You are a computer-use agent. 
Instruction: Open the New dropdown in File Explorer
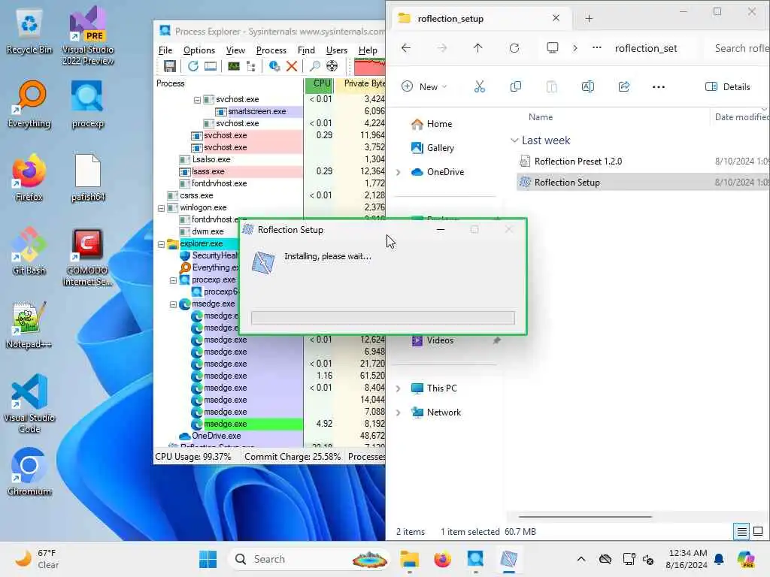(424, 87)
